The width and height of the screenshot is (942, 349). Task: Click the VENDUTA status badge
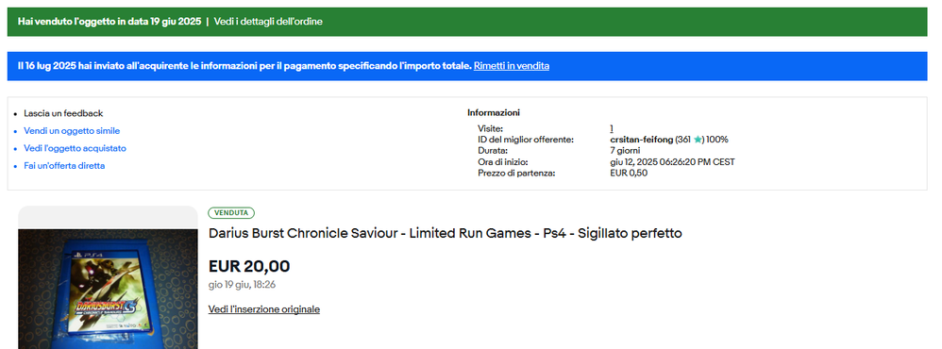click(231, 212)
